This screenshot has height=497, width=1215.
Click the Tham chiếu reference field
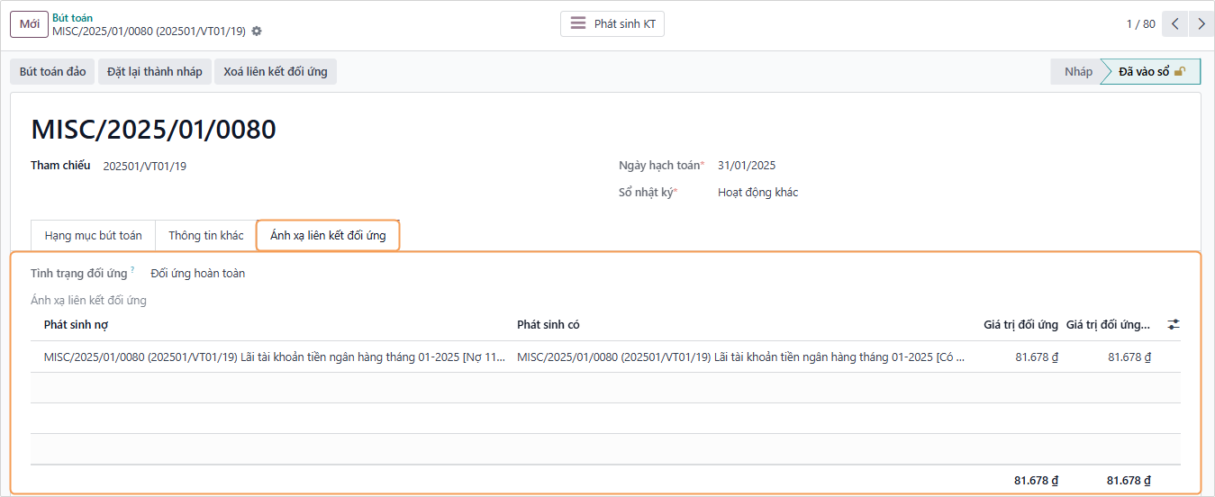(144, 167)
